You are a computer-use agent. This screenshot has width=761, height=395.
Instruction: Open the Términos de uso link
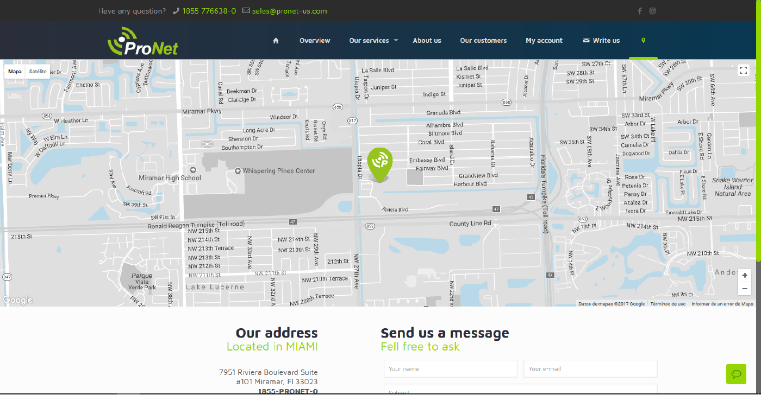click(668, 304)
